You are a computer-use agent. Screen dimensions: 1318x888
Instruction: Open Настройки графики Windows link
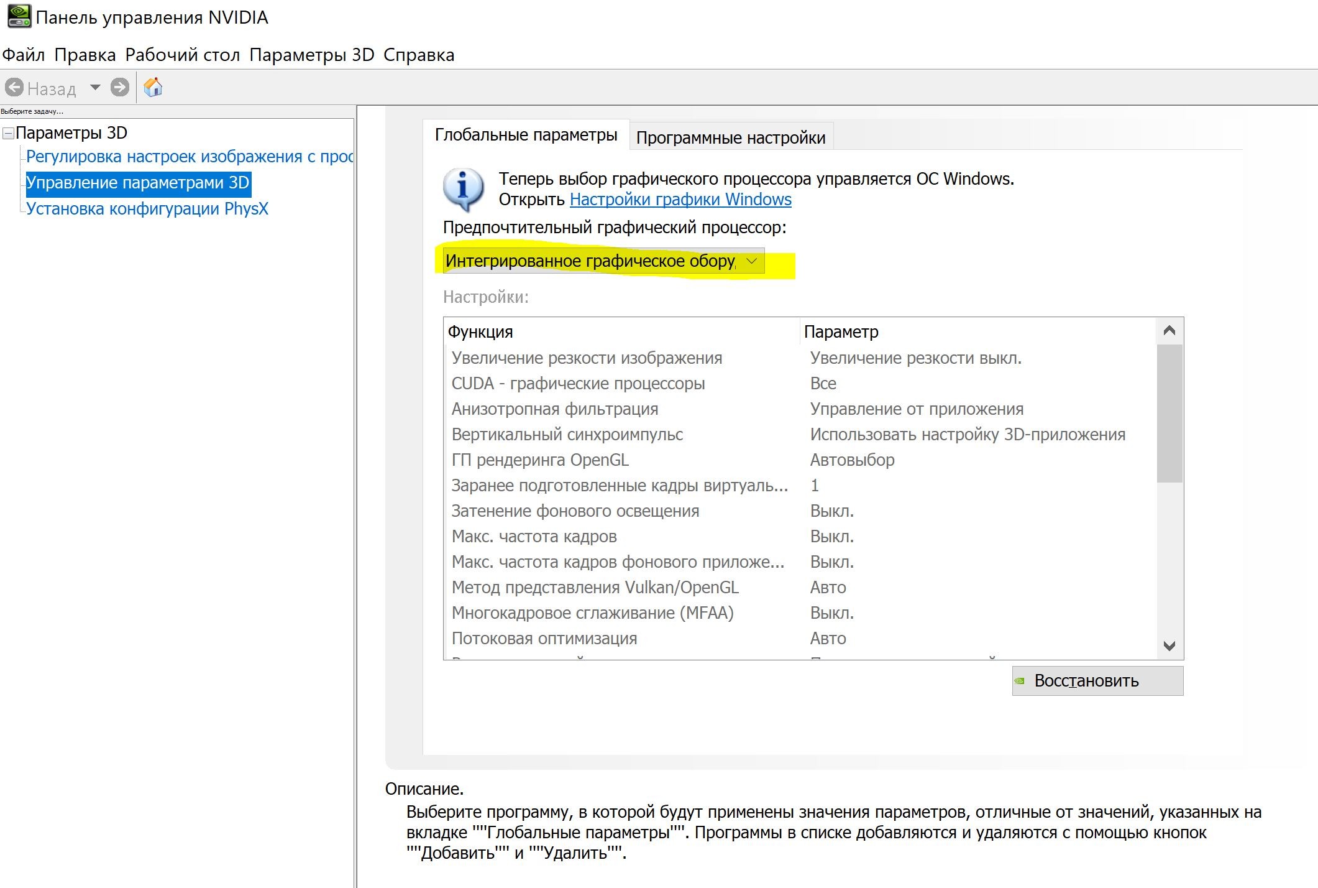pos(680,200)
